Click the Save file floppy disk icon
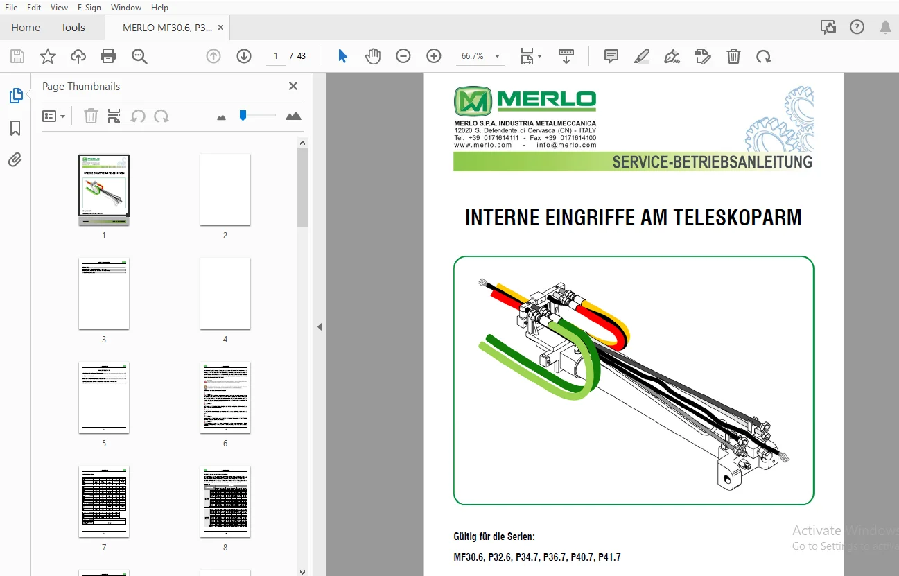Viewport: 899px width, 576px height. (x=17, y=56)
